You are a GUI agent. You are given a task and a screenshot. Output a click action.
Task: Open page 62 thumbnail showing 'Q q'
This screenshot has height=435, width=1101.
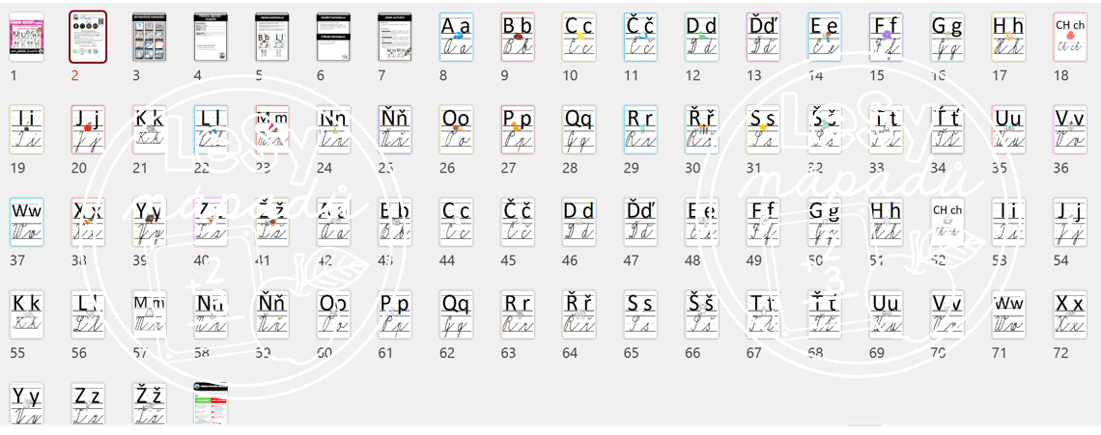coord(456,314)
